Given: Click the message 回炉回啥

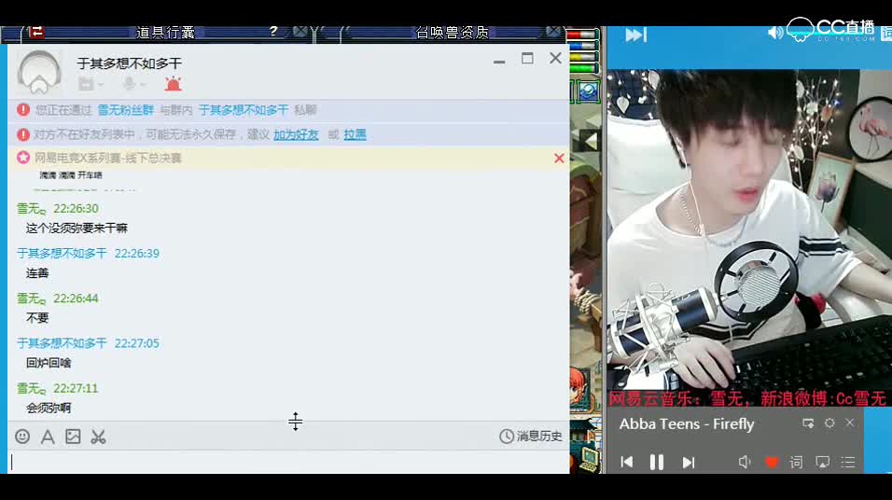Looking at the screenshot, I should [x=49, y=363].
